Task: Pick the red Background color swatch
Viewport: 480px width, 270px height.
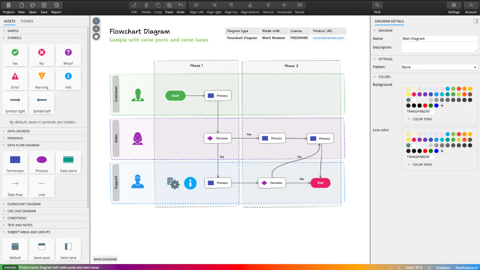Action: click(x=425, y=105)
